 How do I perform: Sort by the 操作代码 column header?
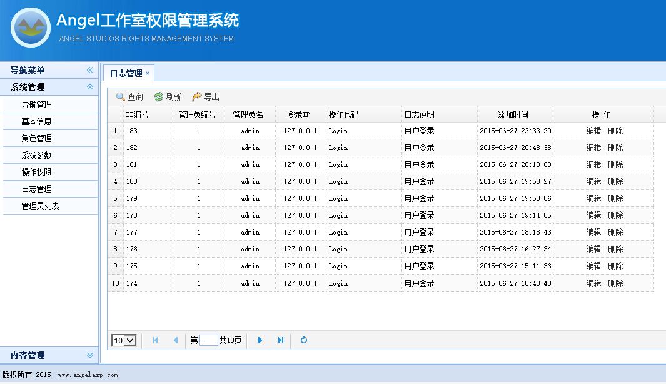tap(363, 114)
